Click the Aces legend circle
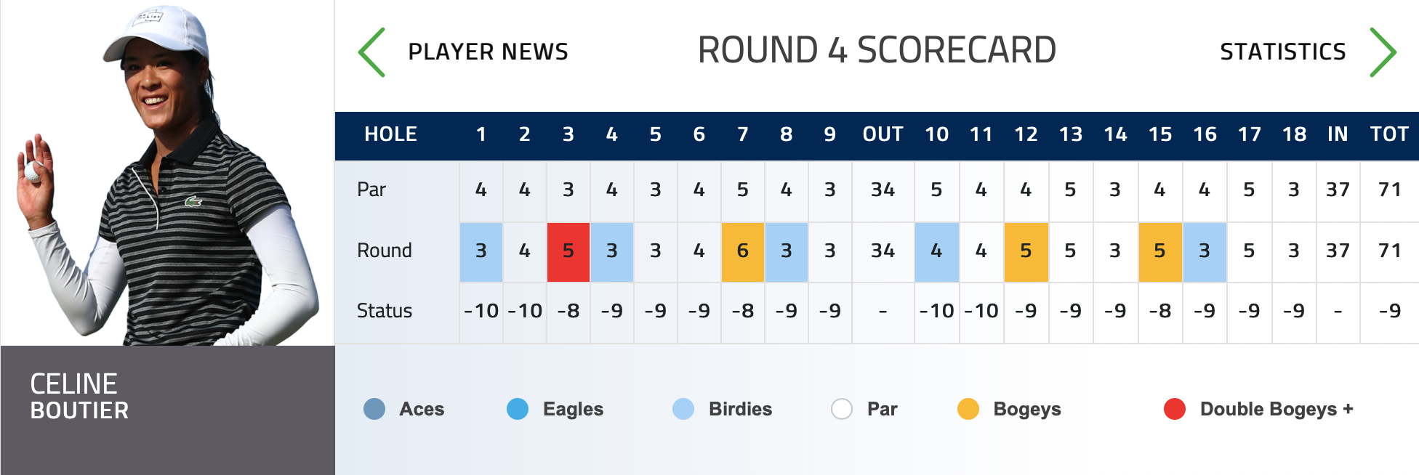Viewport: 1419px width, 475px height. 374,409
